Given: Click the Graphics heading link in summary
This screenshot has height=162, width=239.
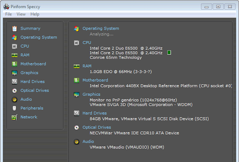Looking at the screenshot, I should (92, 94).
